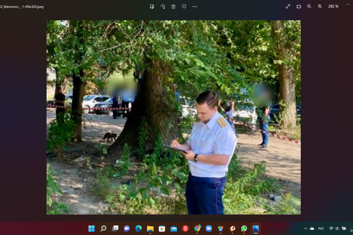Launch Teams Chat from the taskbar

click(127, 229)
